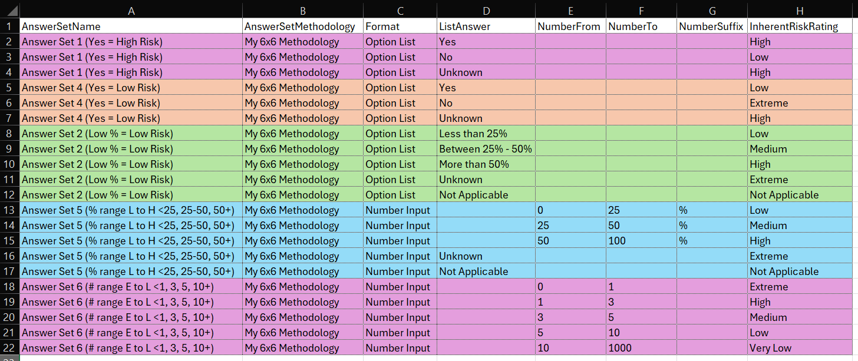Image resolution: width=858 pixels, height=361 pixels.
Task: Select the 'Number Input' cell in row 15
Action: pos(400,241)
